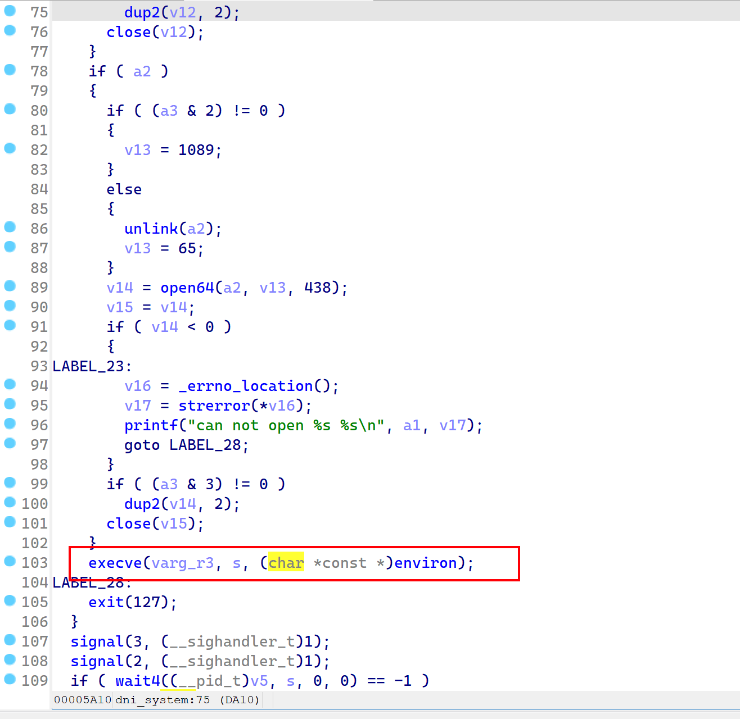Toggle breakpoint dot on line 80

coord(10,109)
